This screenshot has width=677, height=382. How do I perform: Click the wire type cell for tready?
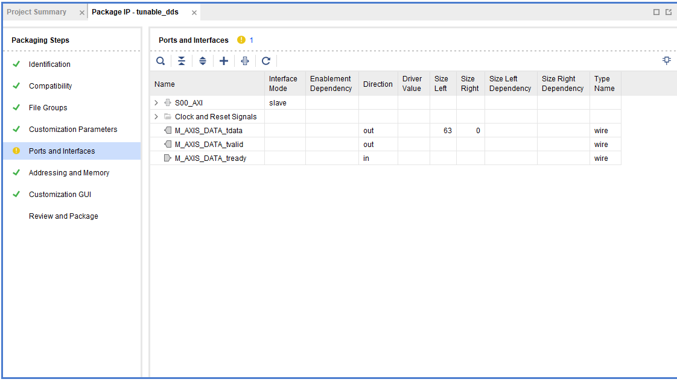tap(605, 158)
